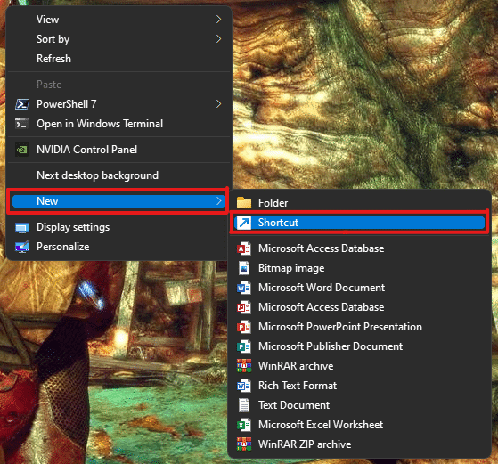Image resolution: width=498 pixels, height=464 pixels.
Task: Click the PowerPoint Presentation icon
Action: click(244, 327)
